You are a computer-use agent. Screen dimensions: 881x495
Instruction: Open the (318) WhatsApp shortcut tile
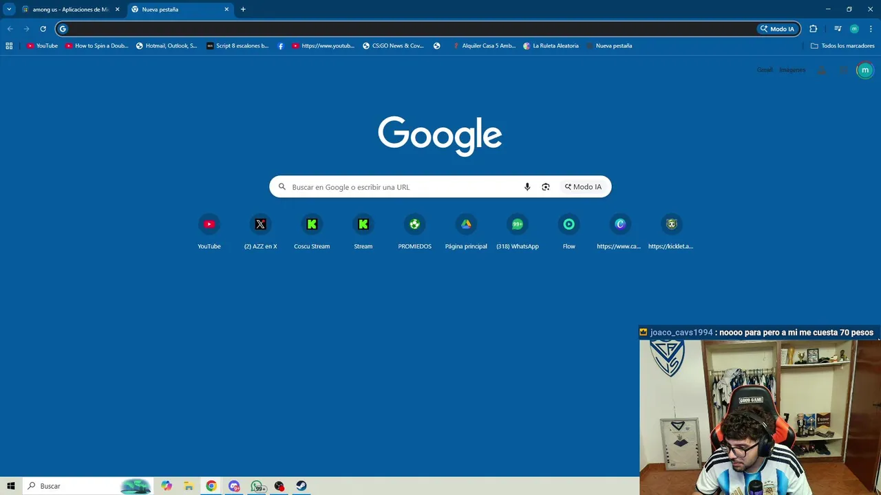pos(518,232)
